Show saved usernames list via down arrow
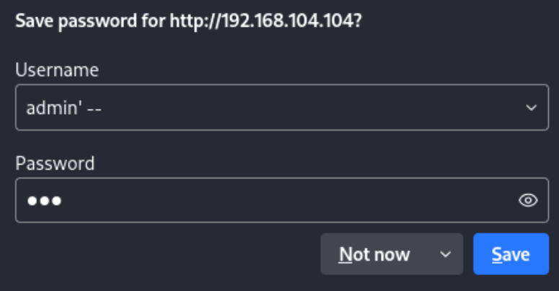The height and width of the screenshot is (291, 559). pyautogui.click(x=531, y=108)
